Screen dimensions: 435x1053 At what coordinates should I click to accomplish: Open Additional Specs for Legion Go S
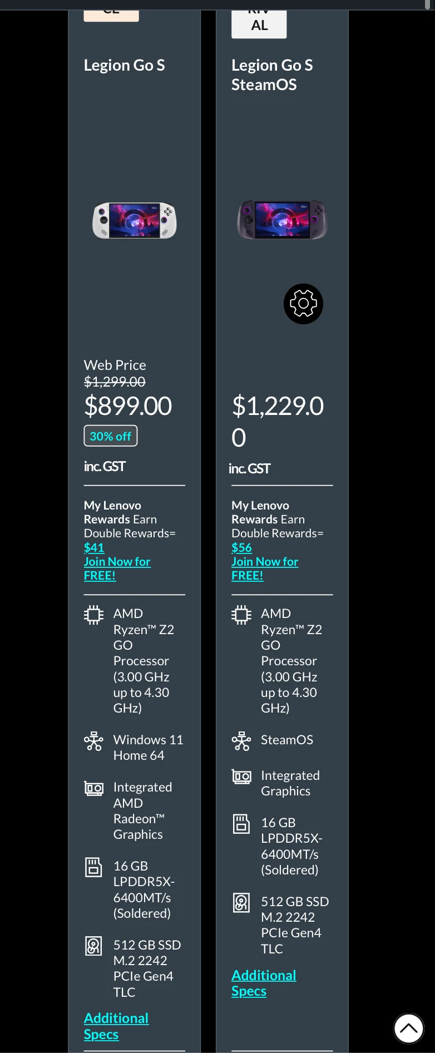[116, 1026]
